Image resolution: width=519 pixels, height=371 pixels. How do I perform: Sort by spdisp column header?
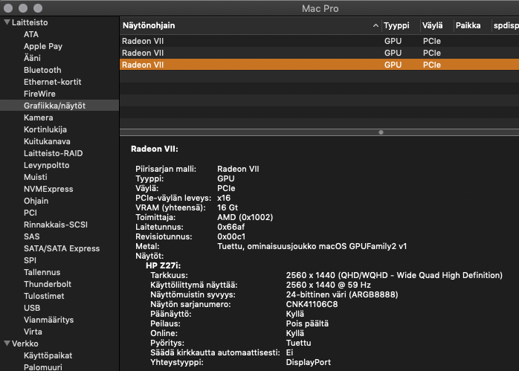click(x=506, y=25)
